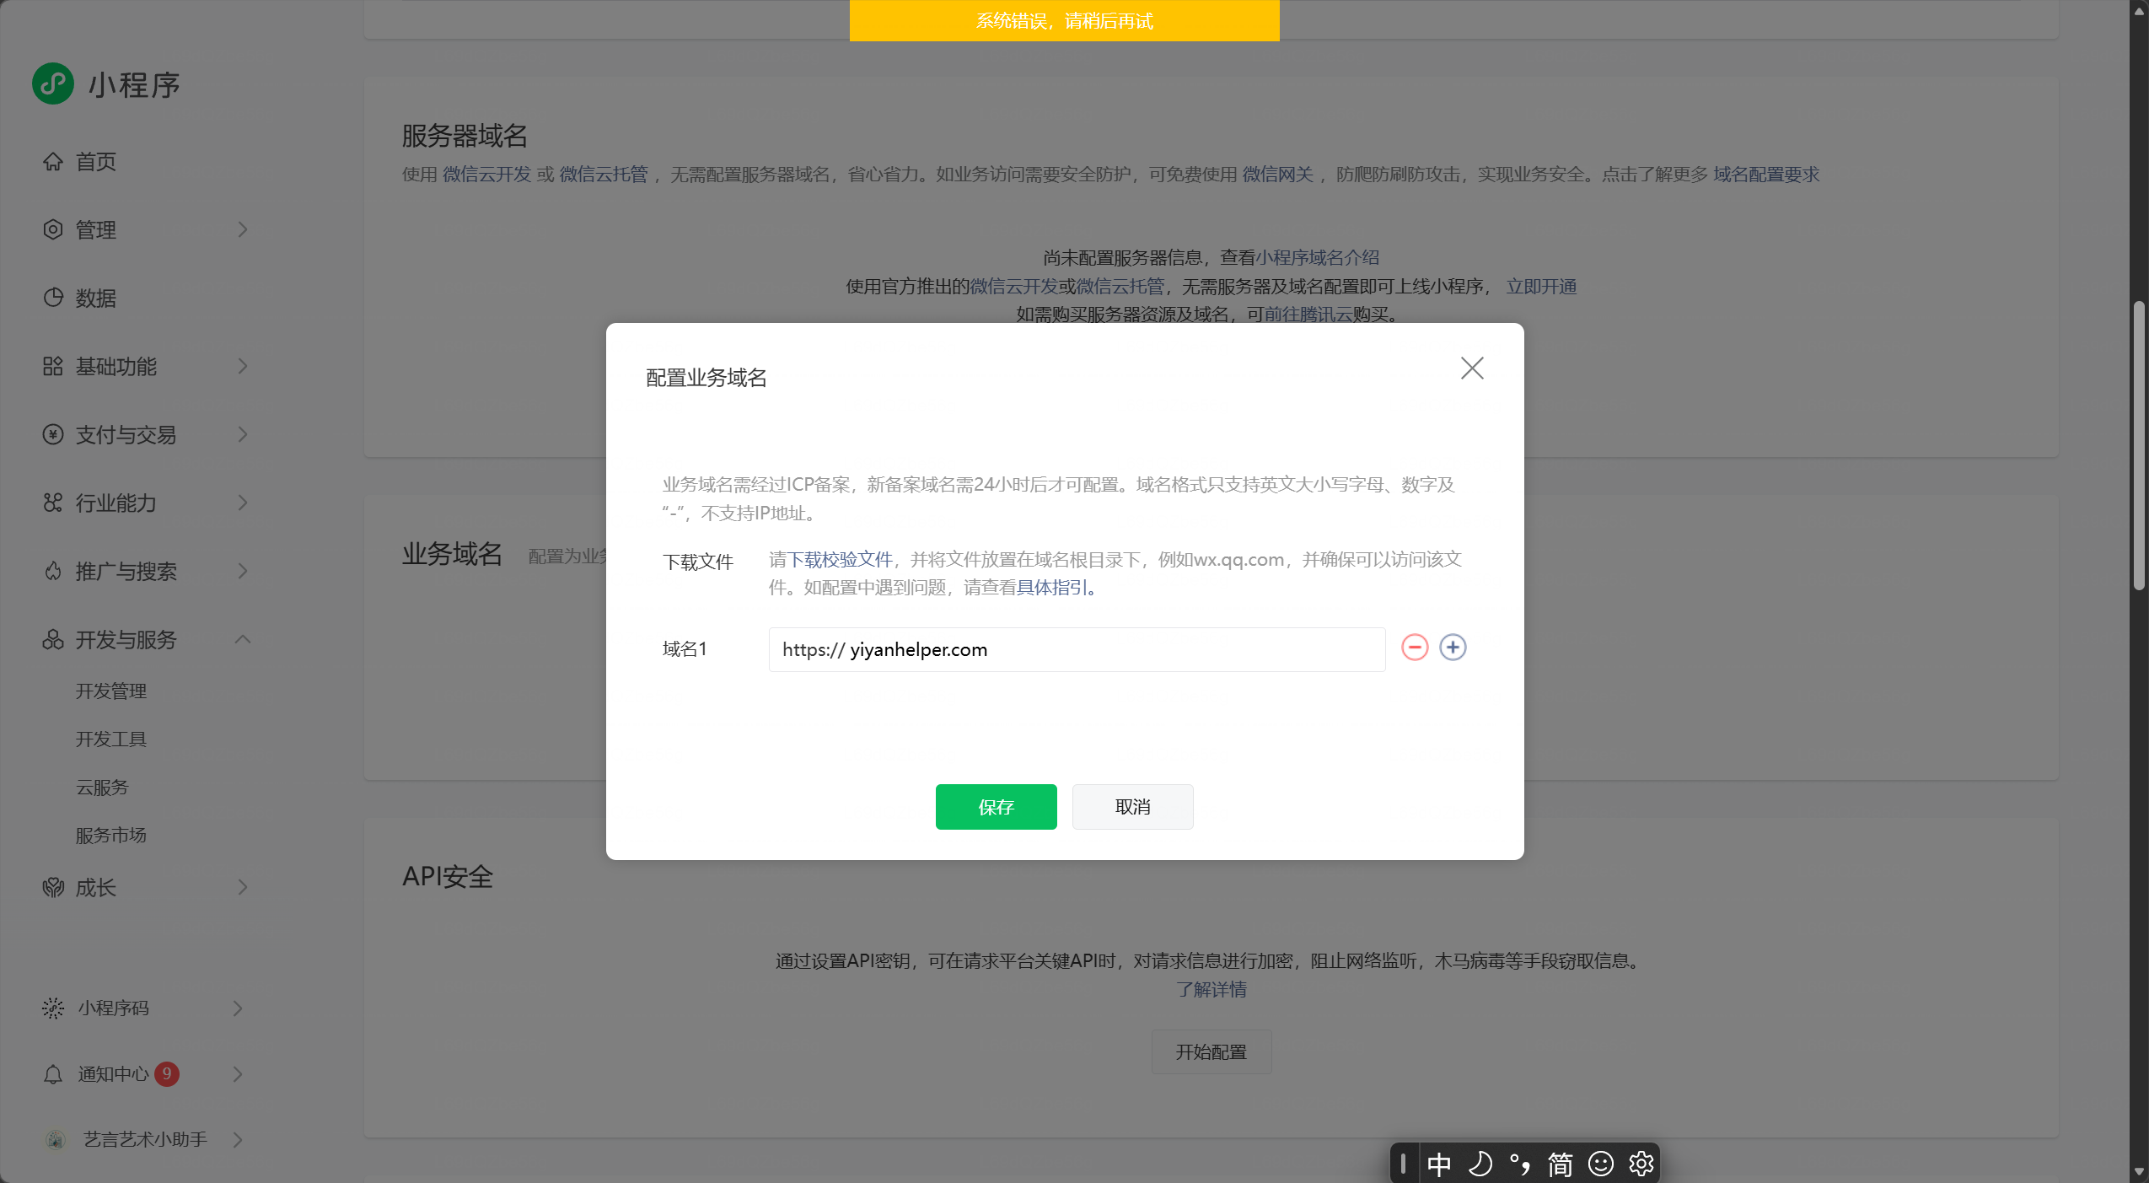The image size is (2149, 1183).
Task: Click the green 保存 button
Action: point(996,806)
